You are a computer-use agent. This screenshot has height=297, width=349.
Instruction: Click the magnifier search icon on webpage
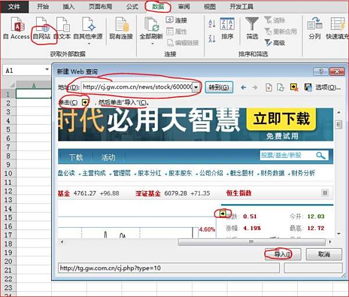pos(320,155)
